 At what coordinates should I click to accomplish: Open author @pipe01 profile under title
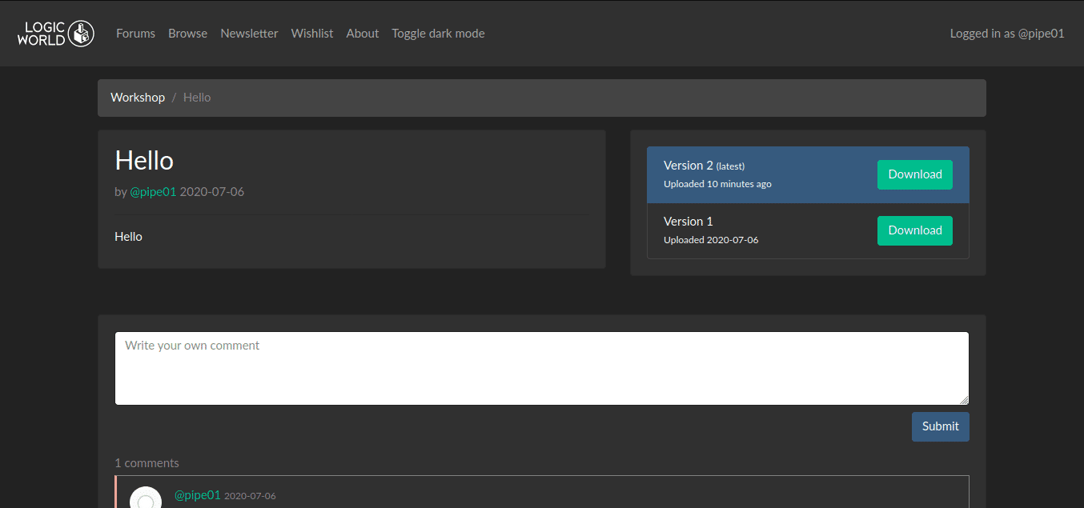[x=153, y=192]
